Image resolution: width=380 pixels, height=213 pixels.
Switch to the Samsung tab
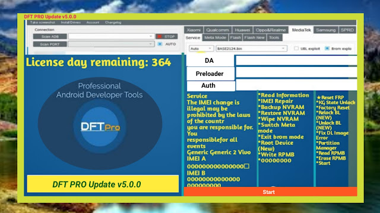point(326,30)
